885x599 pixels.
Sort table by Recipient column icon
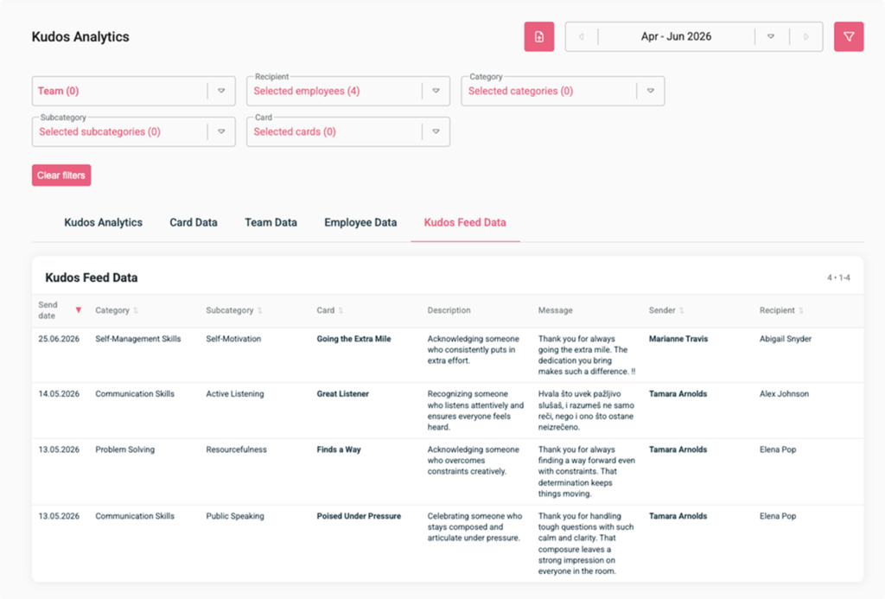coord(801,310)
